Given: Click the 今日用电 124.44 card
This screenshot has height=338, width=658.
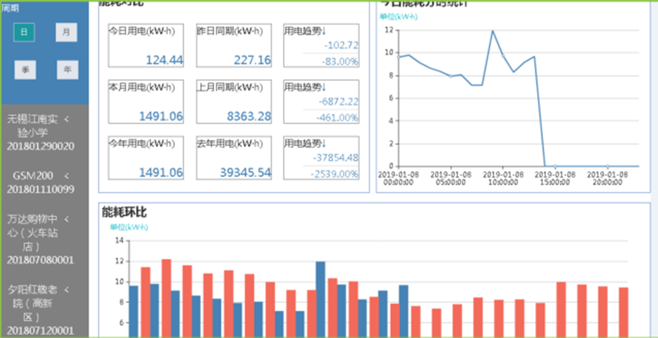Looking at the screenshot, I should (x=146, y=45).
